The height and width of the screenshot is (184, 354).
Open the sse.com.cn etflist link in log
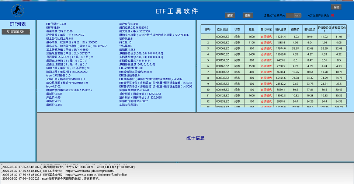(x=96, y=175)
